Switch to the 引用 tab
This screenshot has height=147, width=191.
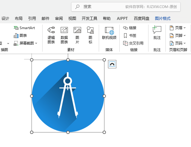(x=32, y=18)
